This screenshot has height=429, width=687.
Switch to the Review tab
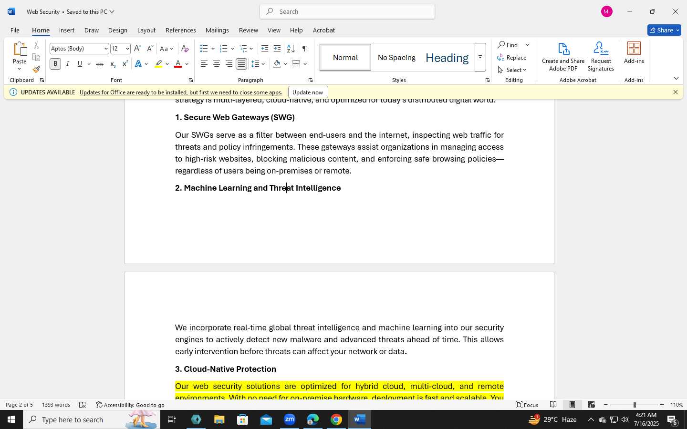click(x=249, y=30)
